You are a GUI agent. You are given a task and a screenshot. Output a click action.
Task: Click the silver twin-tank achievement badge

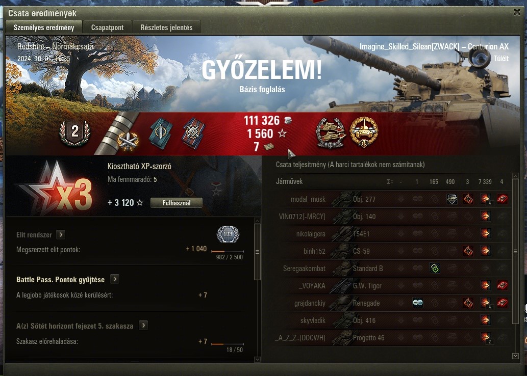tap(331, 133)
